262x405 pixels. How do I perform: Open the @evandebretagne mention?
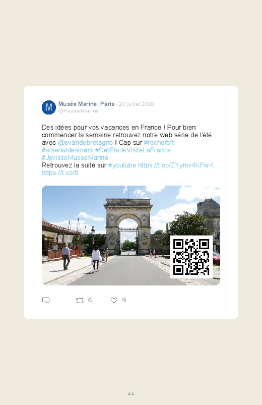pos(85,143)
